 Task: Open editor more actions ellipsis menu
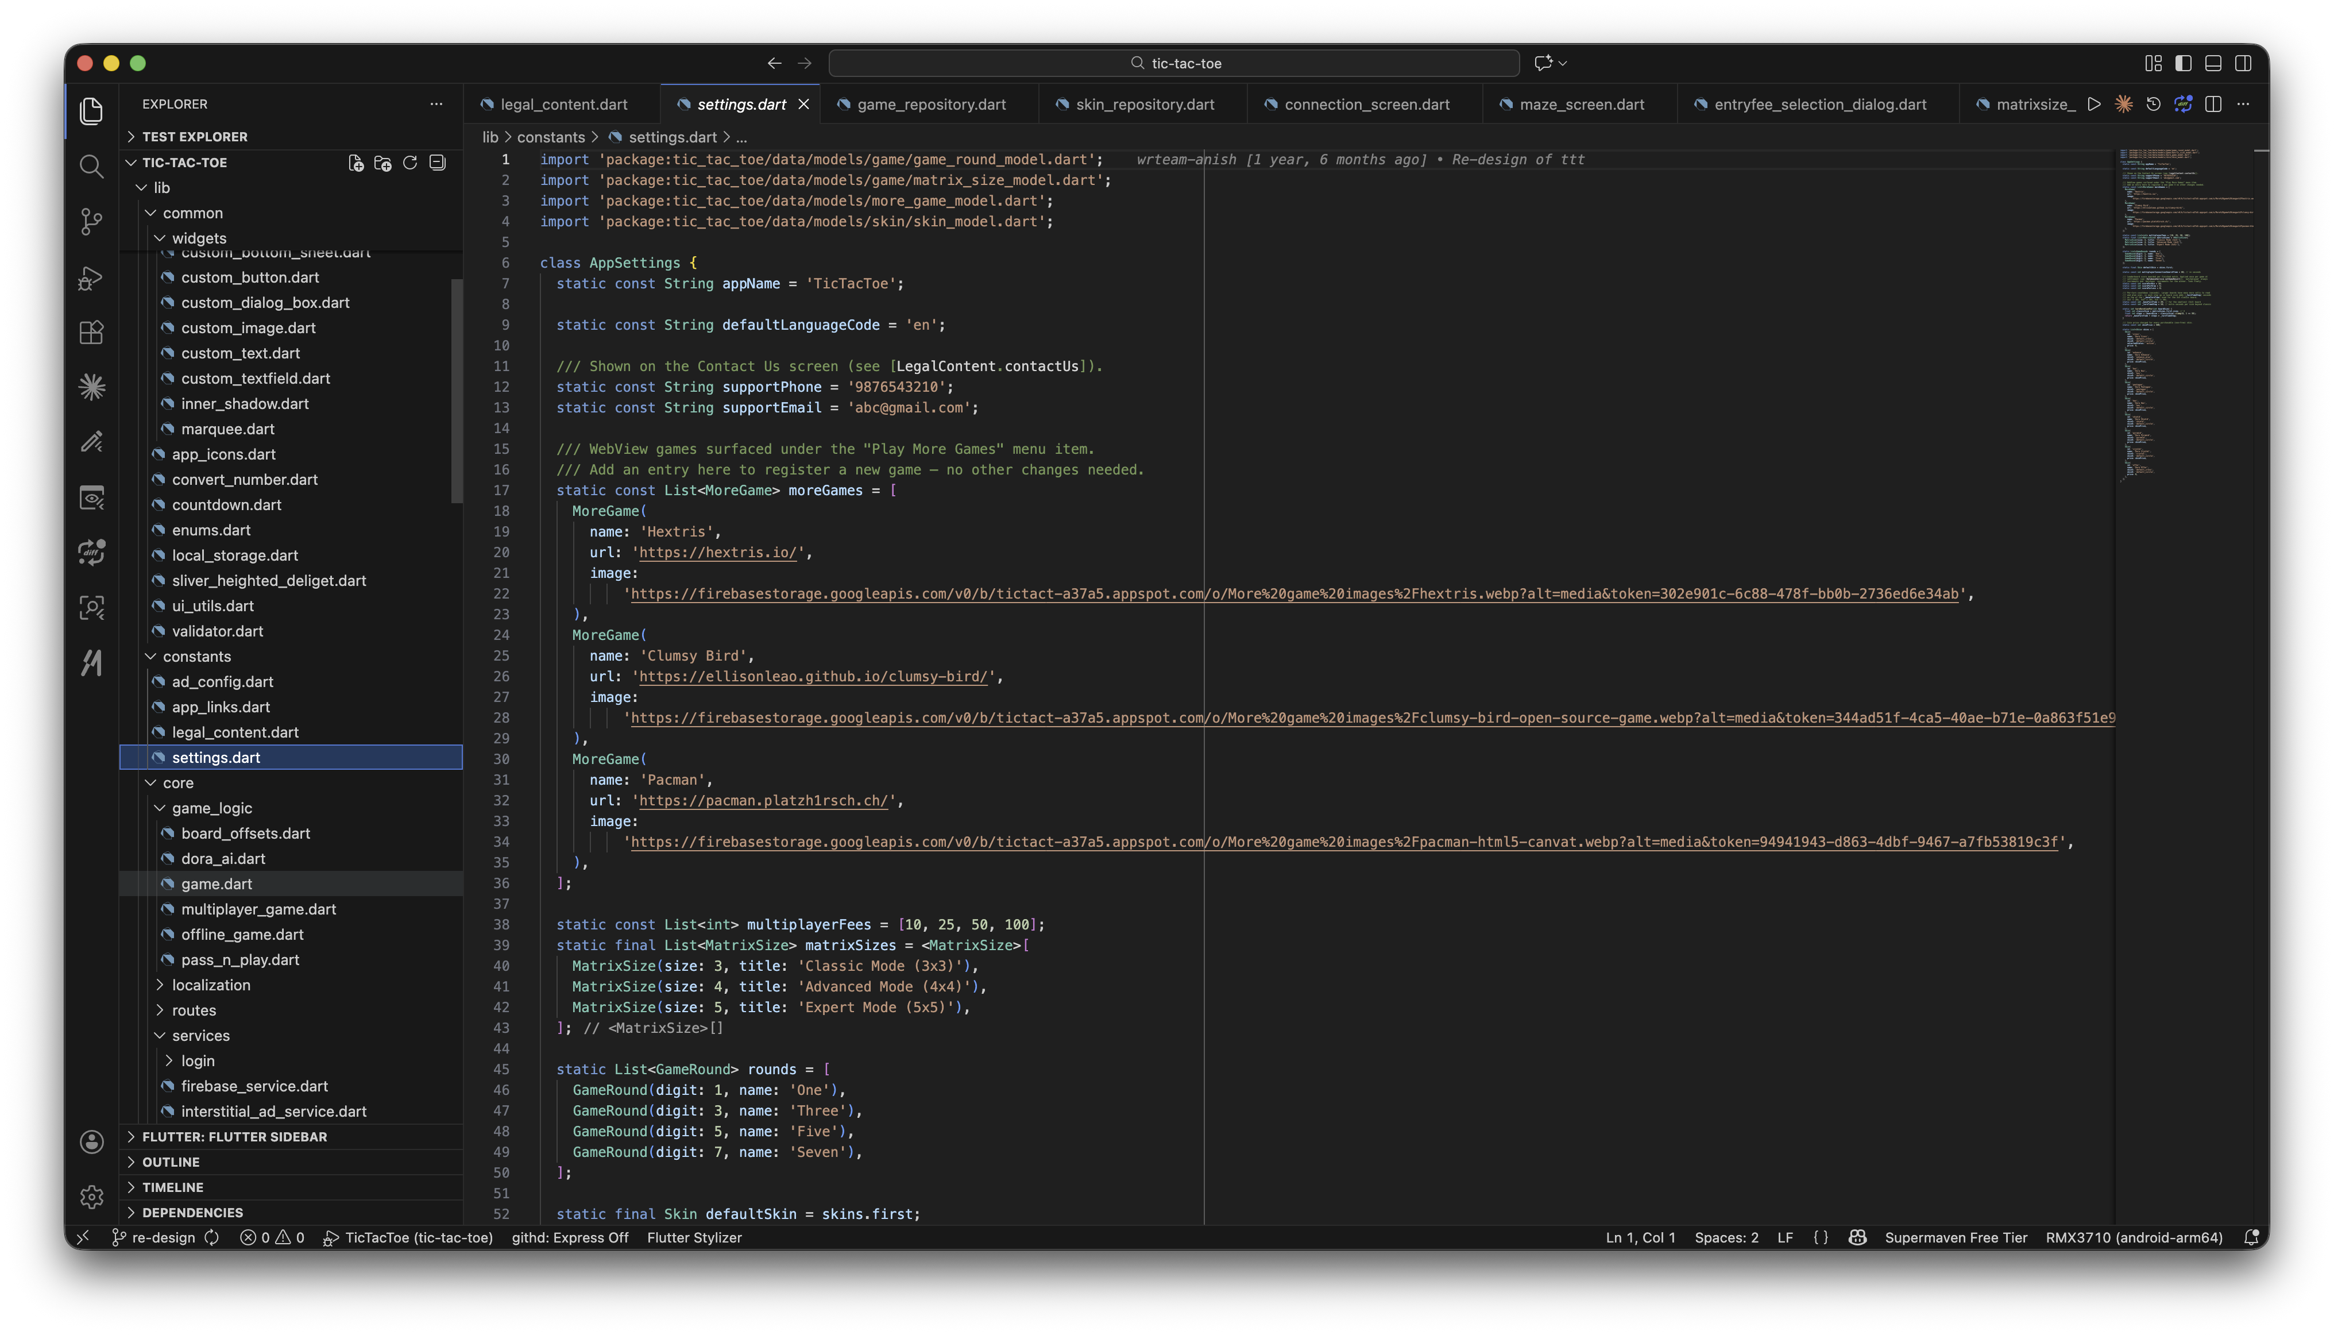tap(2243, 105)
